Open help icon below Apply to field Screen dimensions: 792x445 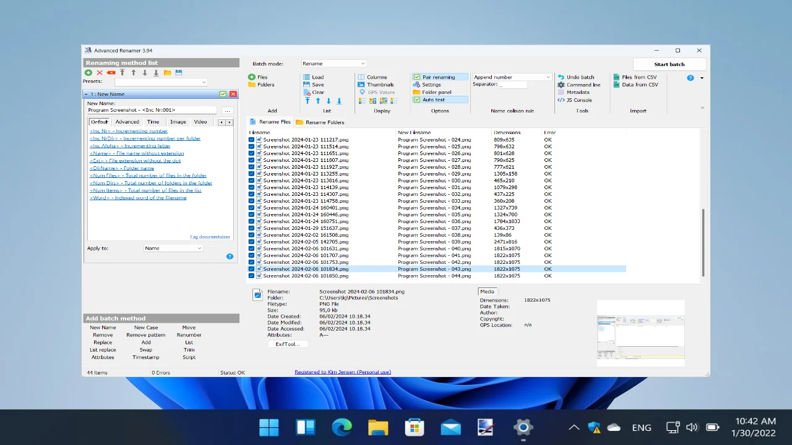click(230, 256)
